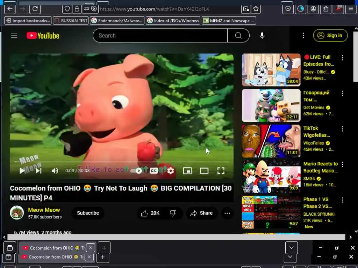The image size is (358, 268).
Task: Toggle closed captions CC
Action: pyautogui.click(x=154, y=171)
